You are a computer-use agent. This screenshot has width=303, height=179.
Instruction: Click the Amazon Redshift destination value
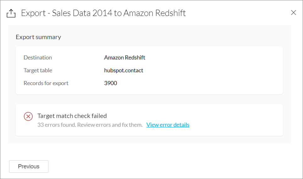[x=124, y=58]
